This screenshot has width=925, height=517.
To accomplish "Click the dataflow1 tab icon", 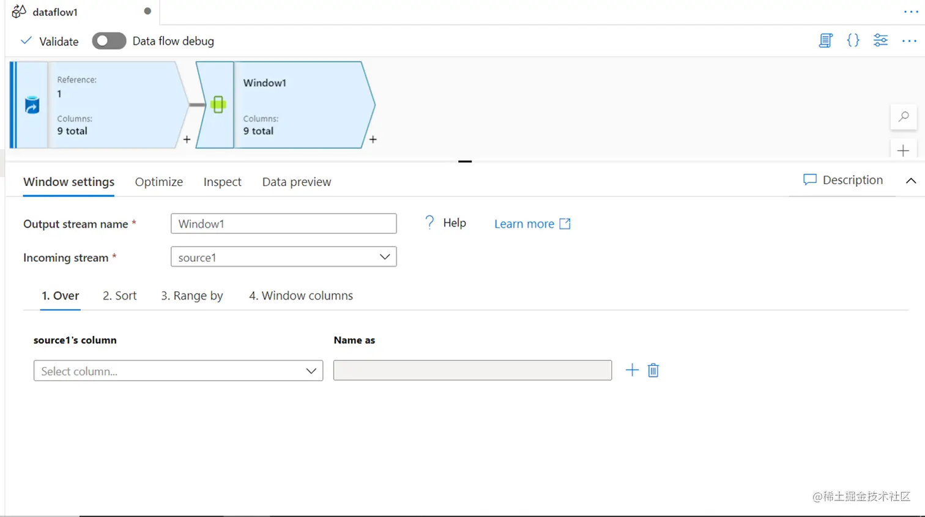I will click(19, 12).
